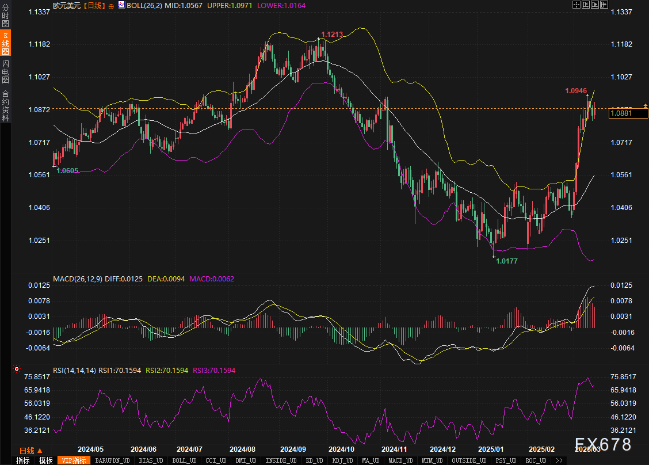Open the 【日线】 timeframe label in header
This screenshot has height=465, width=649.
94,5
